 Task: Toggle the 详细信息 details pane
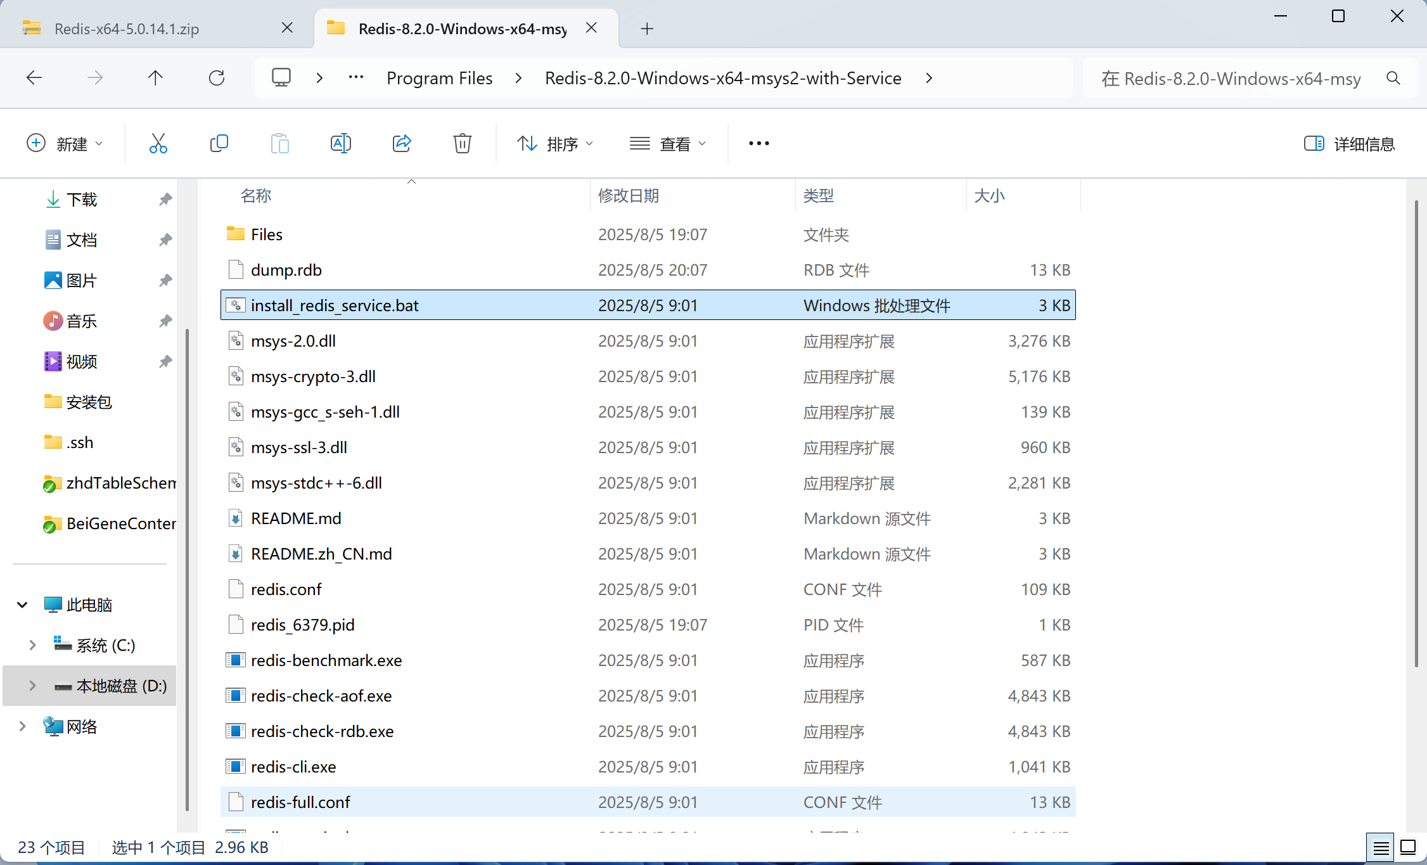pos(1350,144)
